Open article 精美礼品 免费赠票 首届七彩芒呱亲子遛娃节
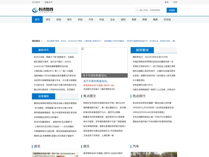This screenshot has height=157, width=209. coord(54,136)
